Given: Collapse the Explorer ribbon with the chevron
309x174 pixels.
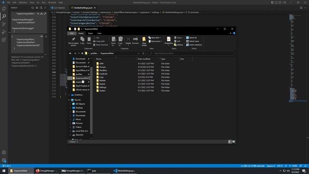Looking at the screenshot, I should [230, 33].
